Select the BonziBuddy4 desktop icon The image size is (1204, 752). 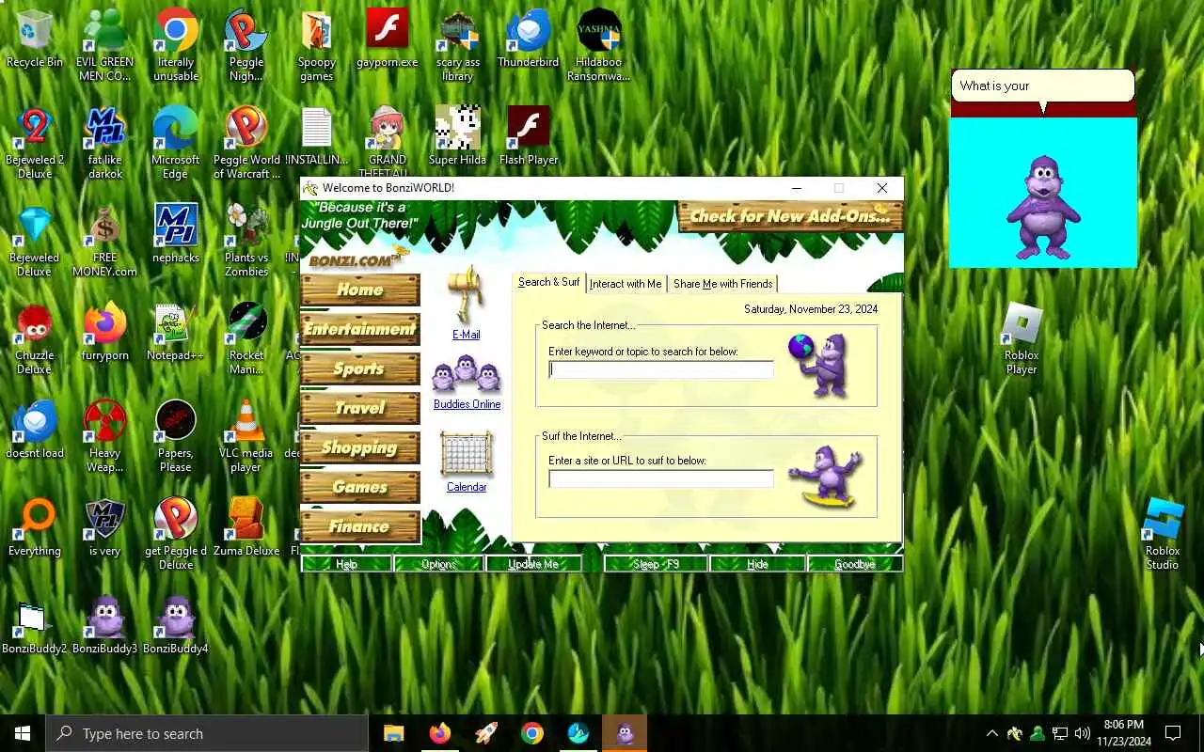[x=176, y=625]
